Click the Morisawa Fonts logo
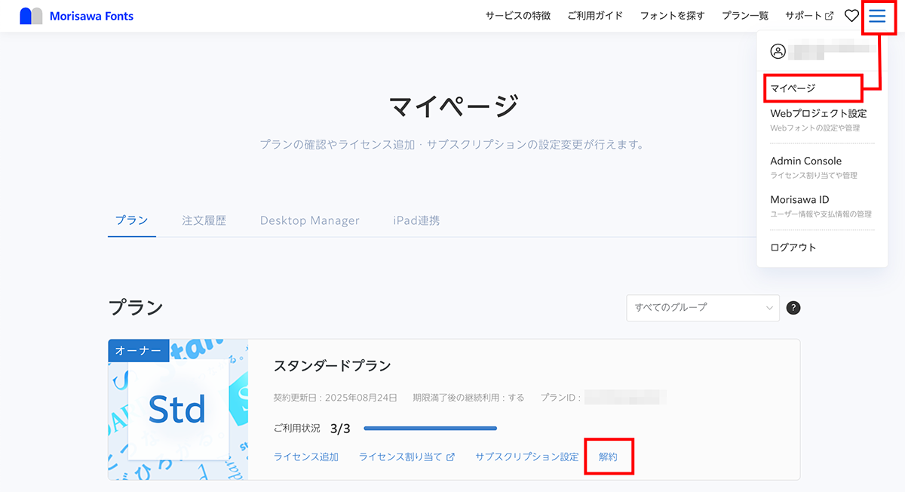 76,16
